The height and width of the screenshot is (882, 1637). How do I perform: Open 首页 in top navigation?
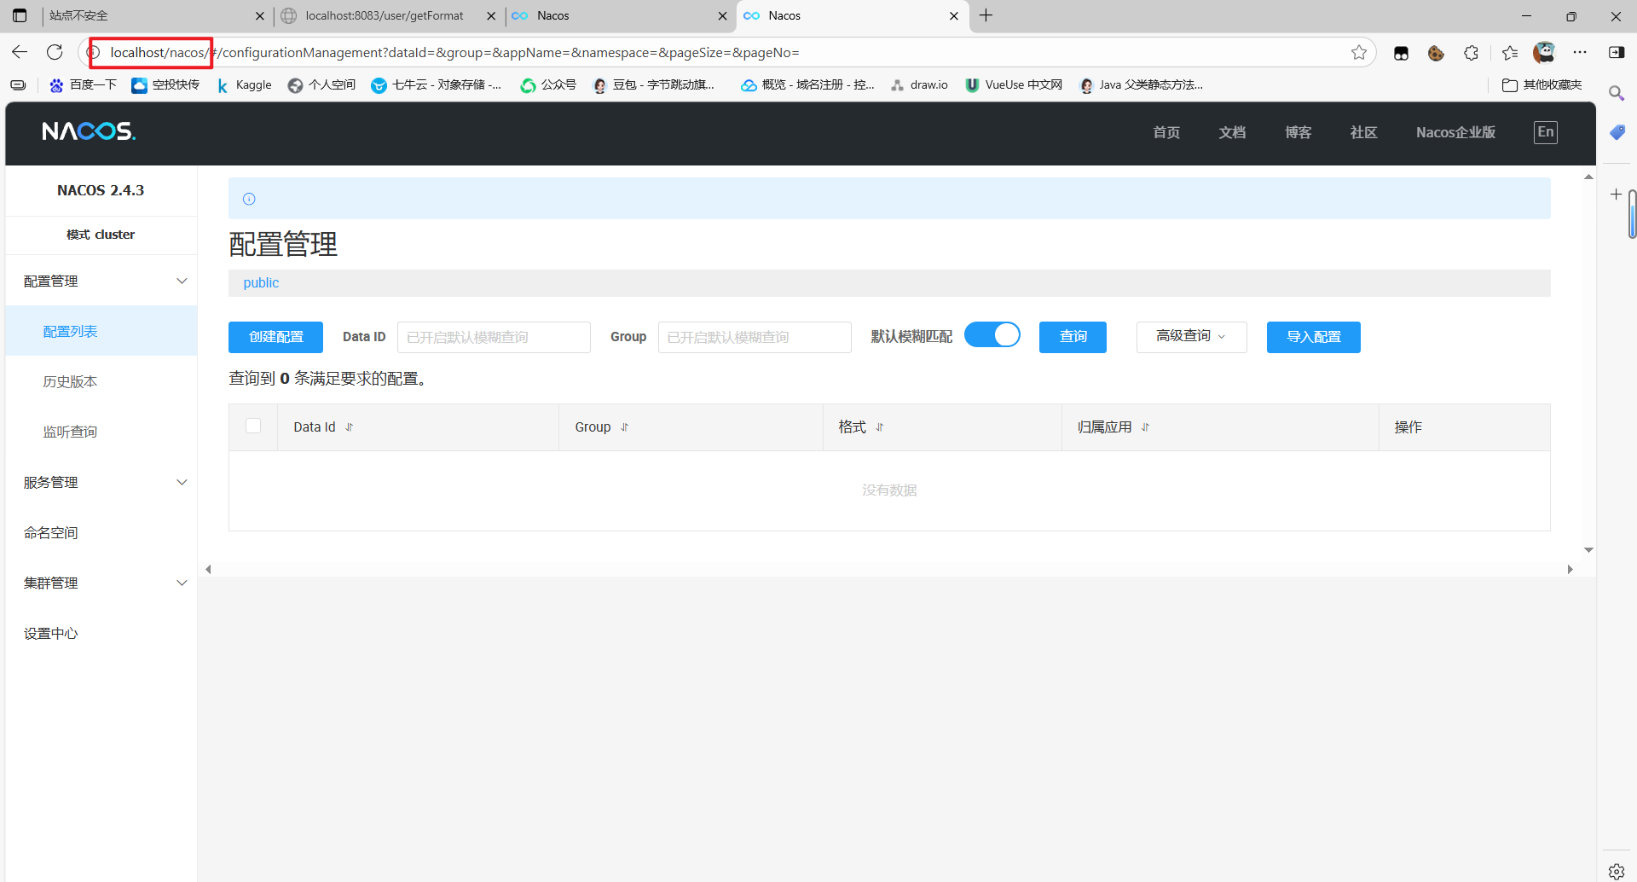pos(1166,132)
